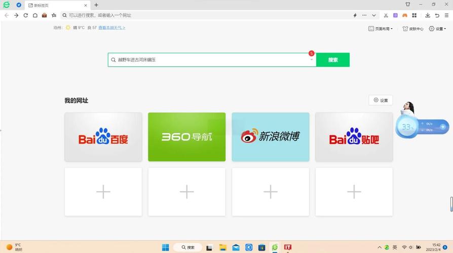
Task: Open the Baidu 百度 tile
Action: point(103,137)
